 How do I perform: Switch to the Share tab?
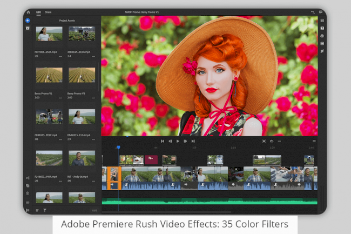pos(48,12)
